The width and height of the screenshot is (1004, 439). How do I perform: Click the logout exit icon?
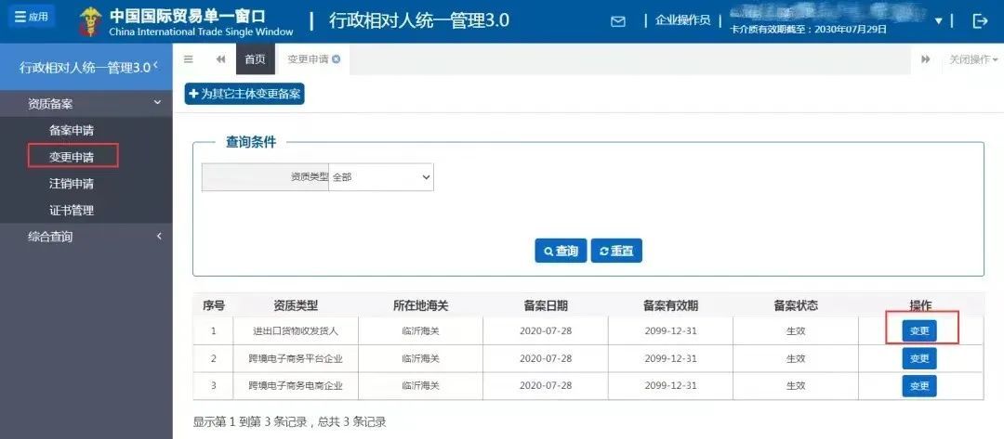tap(981, 21)
